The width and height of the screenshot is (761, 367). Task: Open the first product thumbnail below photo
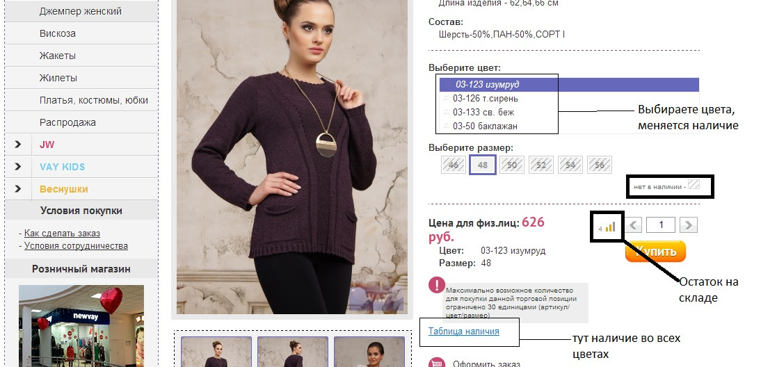pos(216,352)
